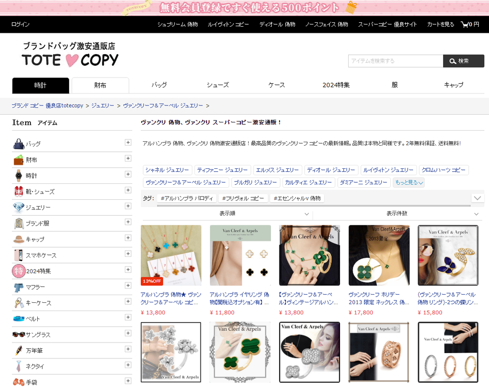
Task: Select the キャップ navigation tab
Action: point(453,85)
